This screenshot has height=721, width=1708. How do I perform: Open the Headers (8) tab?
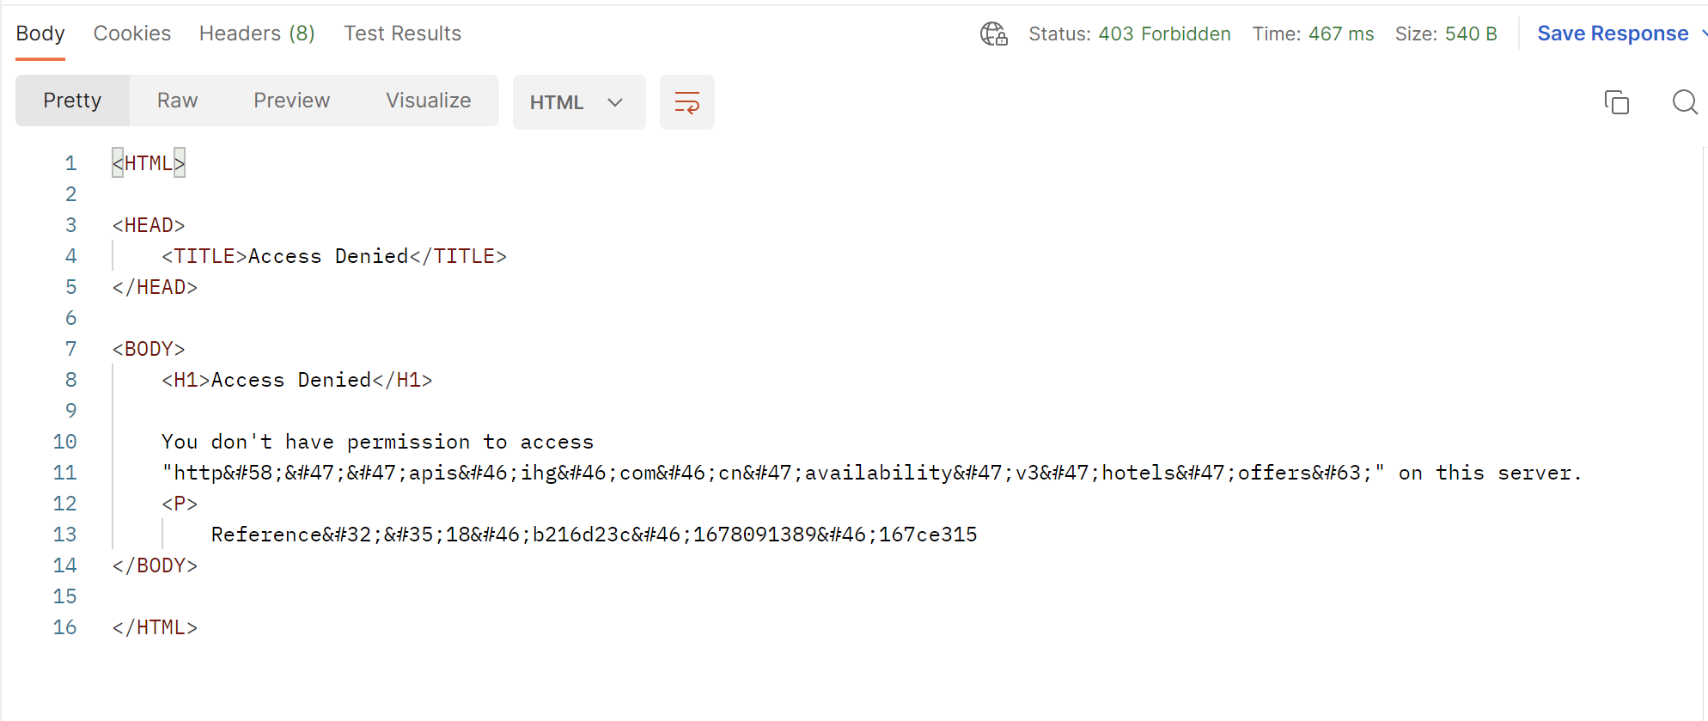click(257, 34)
